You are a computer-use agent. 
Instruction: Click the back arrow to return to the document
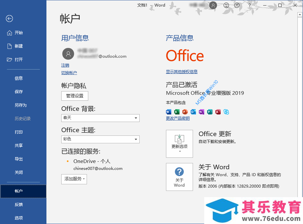point(9,19)
